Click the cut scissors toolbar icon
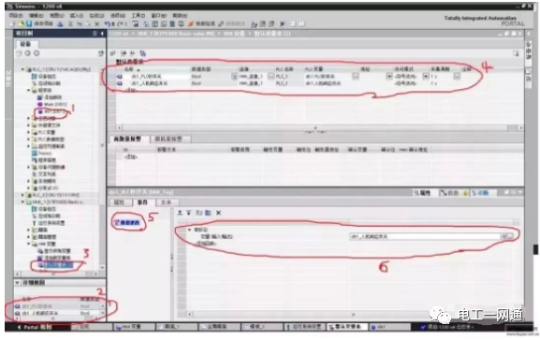 (x=70, y=24)
